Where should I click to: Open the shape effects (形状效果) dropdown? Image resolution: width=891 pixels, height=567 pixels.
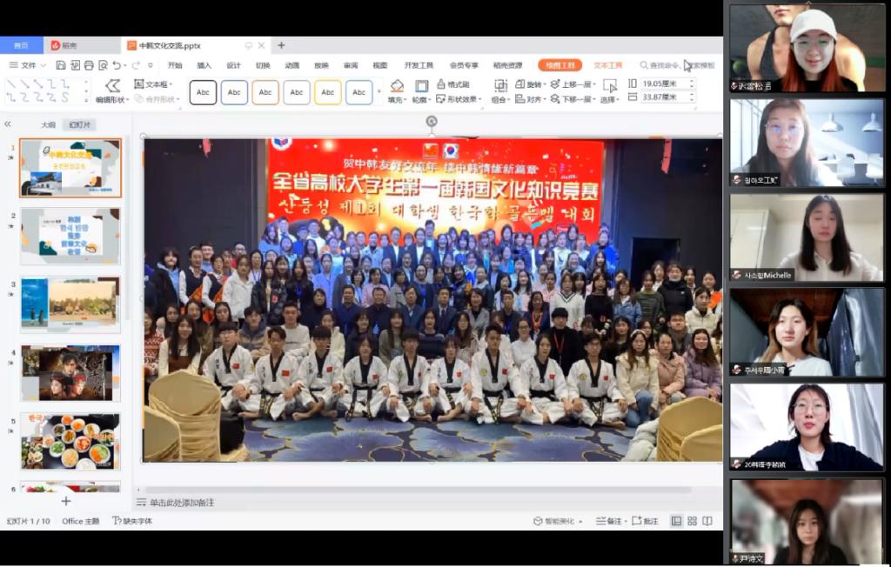(x=461, y=99)
